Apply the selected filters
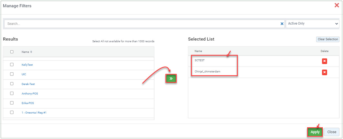Screen dimensions: 343x139 point(315,132)
